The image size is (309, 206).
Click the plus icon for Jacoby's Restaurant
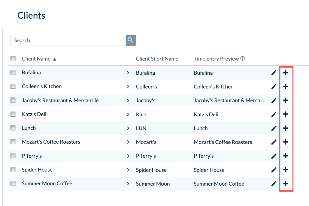point(286,100)
